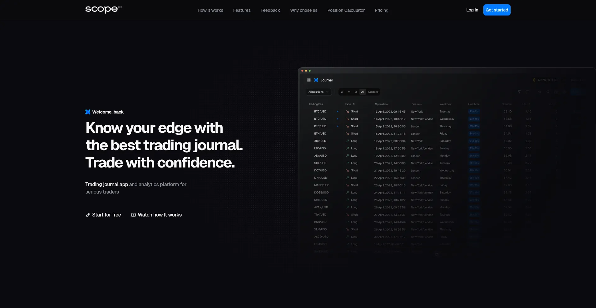Screen dimensions: 596x308
Task: Click the Binance coin icon beside the USDT balance
Action: pyautogui.click(x=534, y=80)
